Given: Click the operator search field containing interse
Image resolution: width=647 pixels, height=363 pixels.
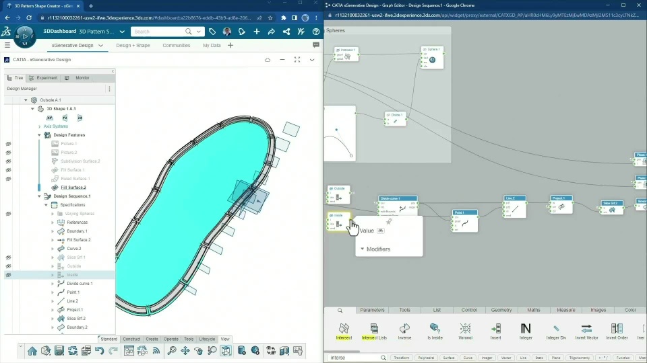Looking at the screenshot, I should (357, 358).
